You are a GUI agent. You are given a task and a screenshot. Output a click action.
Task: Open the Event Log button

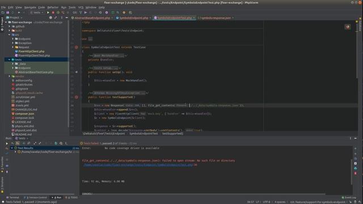[349, 198]
